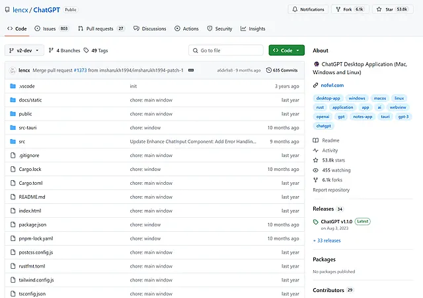Select the rust topic tag
This screenshot has width=423, height=298.
tap(320, 107)
